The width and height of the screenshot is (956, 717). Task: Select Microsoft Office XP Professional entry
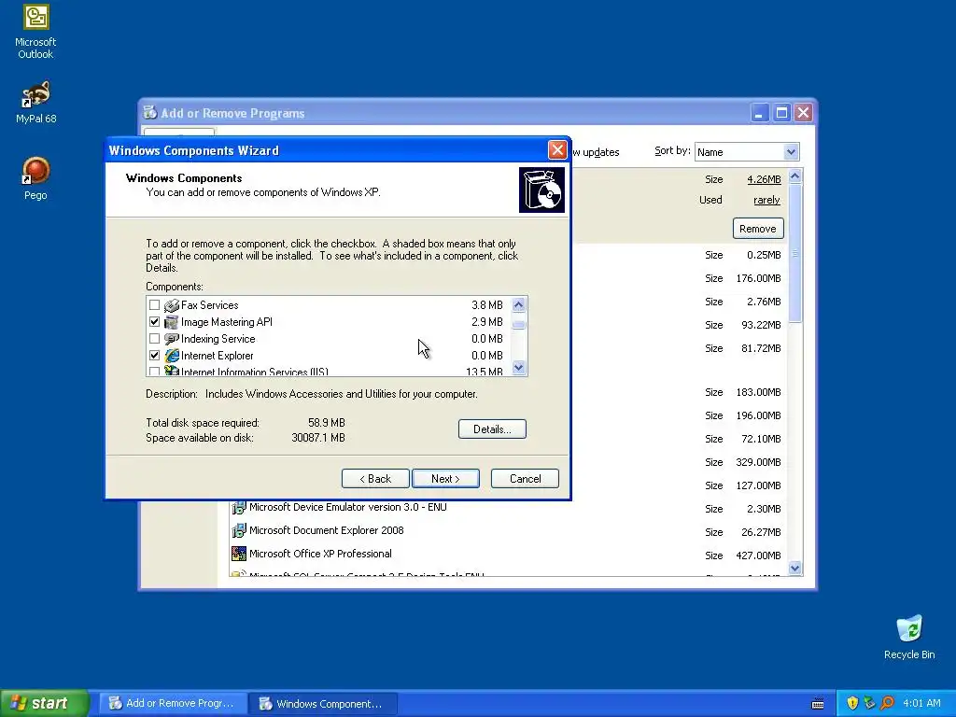tap(320, 554)
